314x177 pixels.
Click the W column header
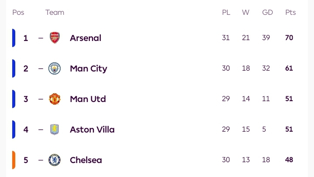(246, 12)
